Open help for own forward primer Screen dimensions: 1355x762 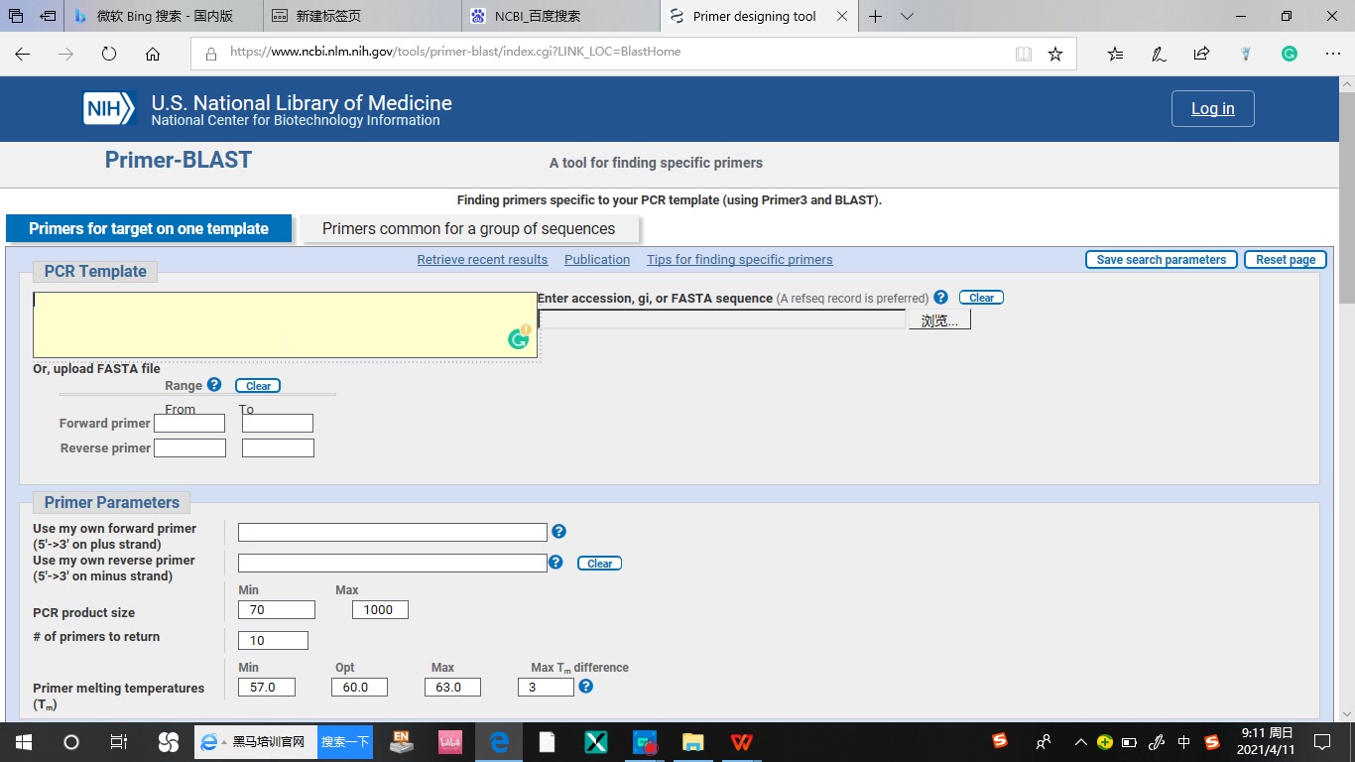558,531
